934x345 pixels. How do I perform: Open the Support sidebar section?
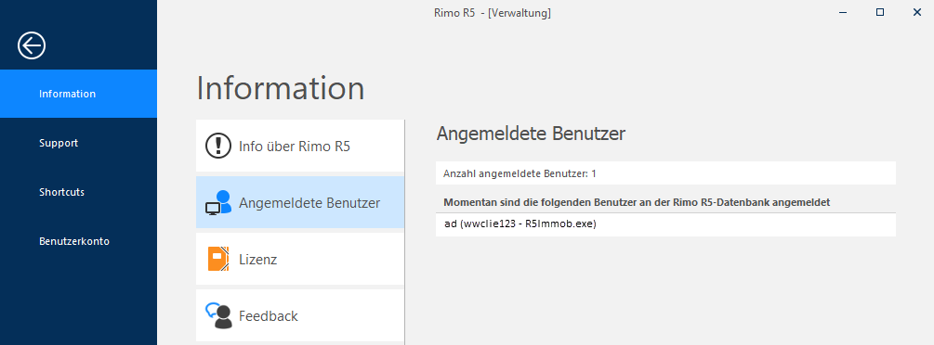(79, 143)
